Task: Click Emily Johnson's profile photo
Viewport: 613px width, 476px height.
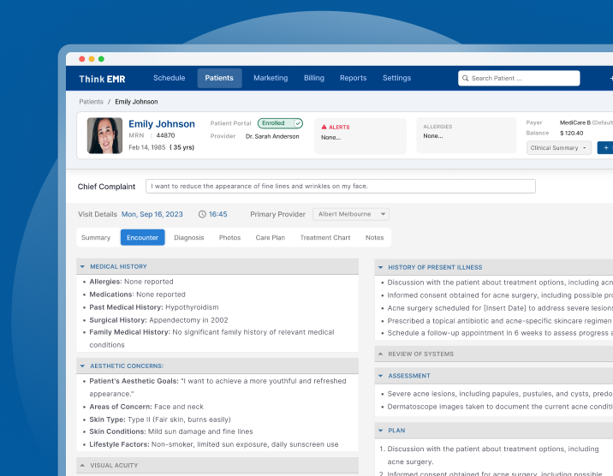Action: click(x=104, y=135)
